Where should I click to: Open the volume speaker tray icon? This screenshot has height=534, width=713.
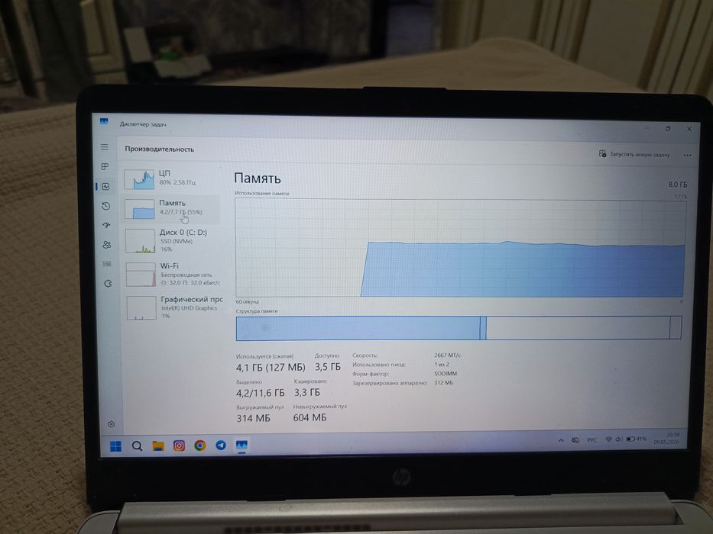coord(618,439)
